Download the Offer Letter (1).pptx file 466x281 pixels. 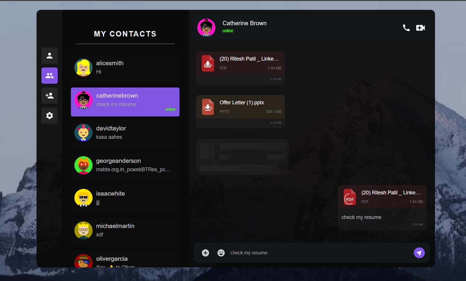click(208, 107)
